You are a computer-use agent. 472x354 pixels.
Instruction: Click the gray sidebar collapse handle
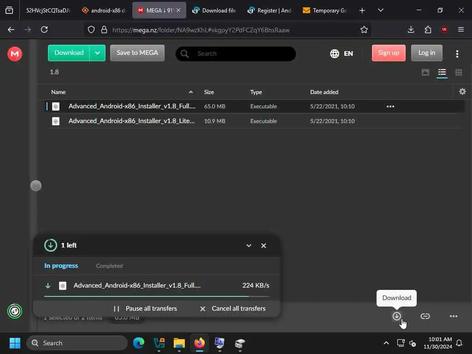tap(36, 186)
